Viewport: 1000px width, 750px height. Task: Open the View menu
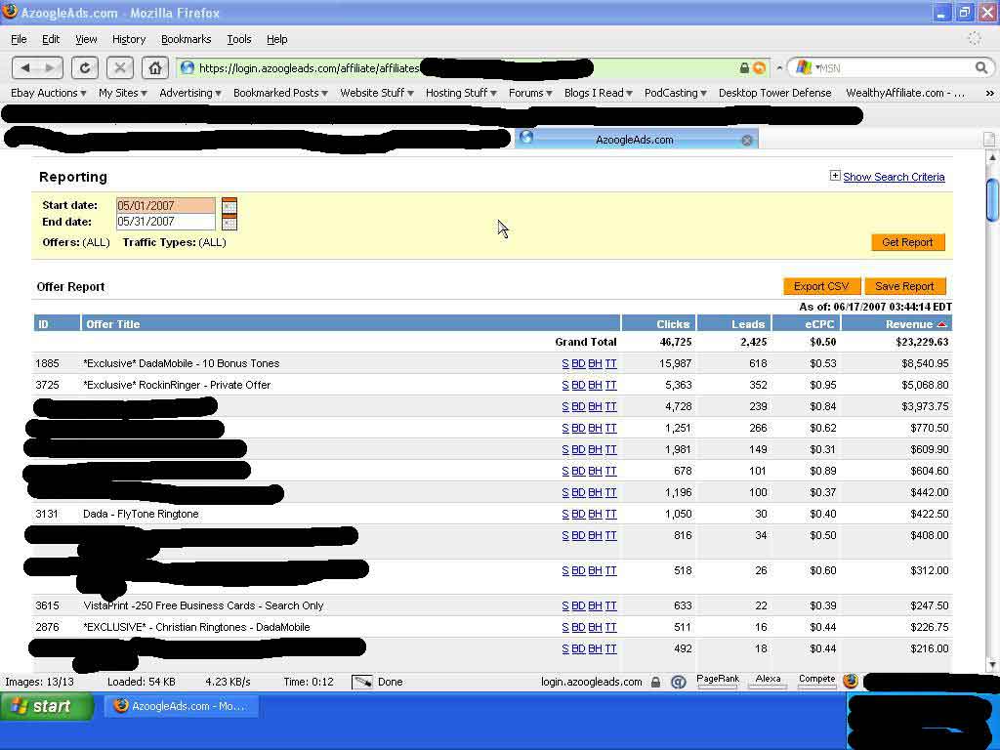[86, 39]
